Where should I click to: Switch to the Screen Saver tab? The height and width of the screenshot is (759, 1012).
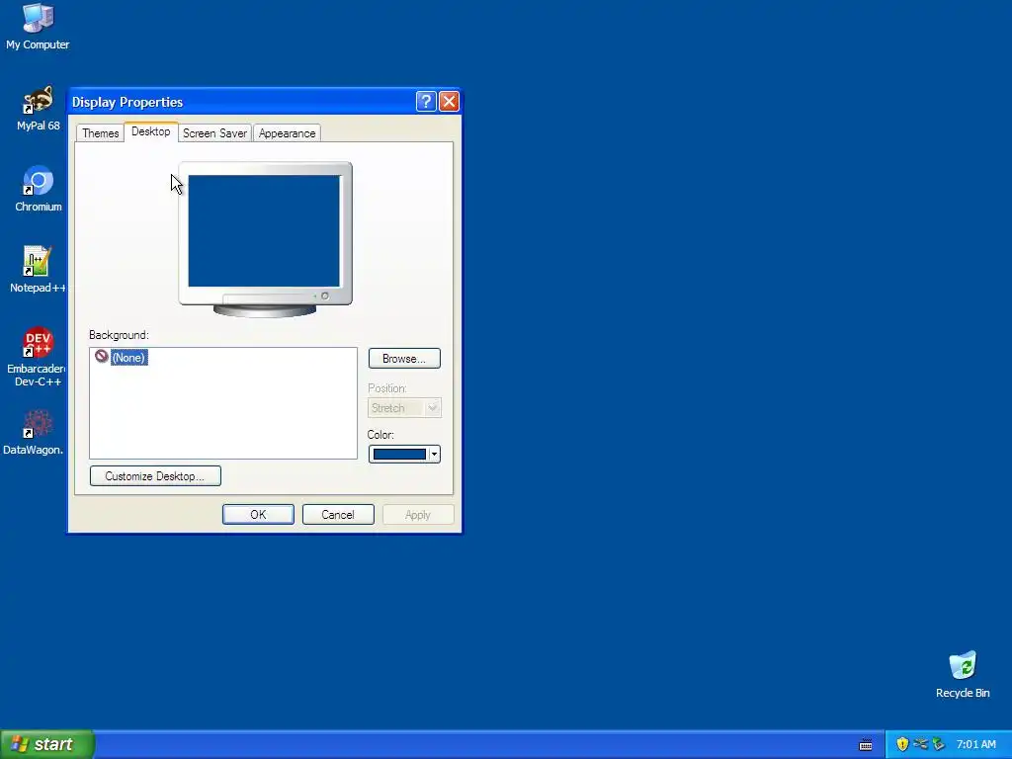(214, 133)
